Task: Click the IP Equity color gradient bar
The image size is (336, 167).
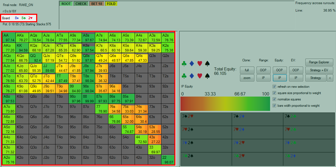Action: [225, 104]
